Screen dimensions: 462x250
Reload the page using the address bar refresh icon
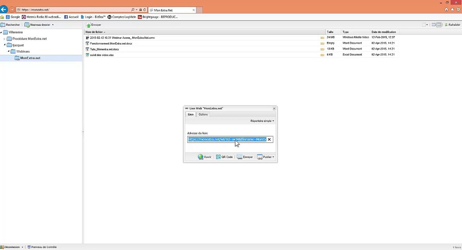coord(144,10)
